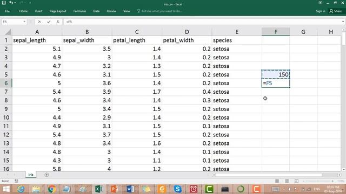Click cell C13 with value 1.6

click(137, 143)
